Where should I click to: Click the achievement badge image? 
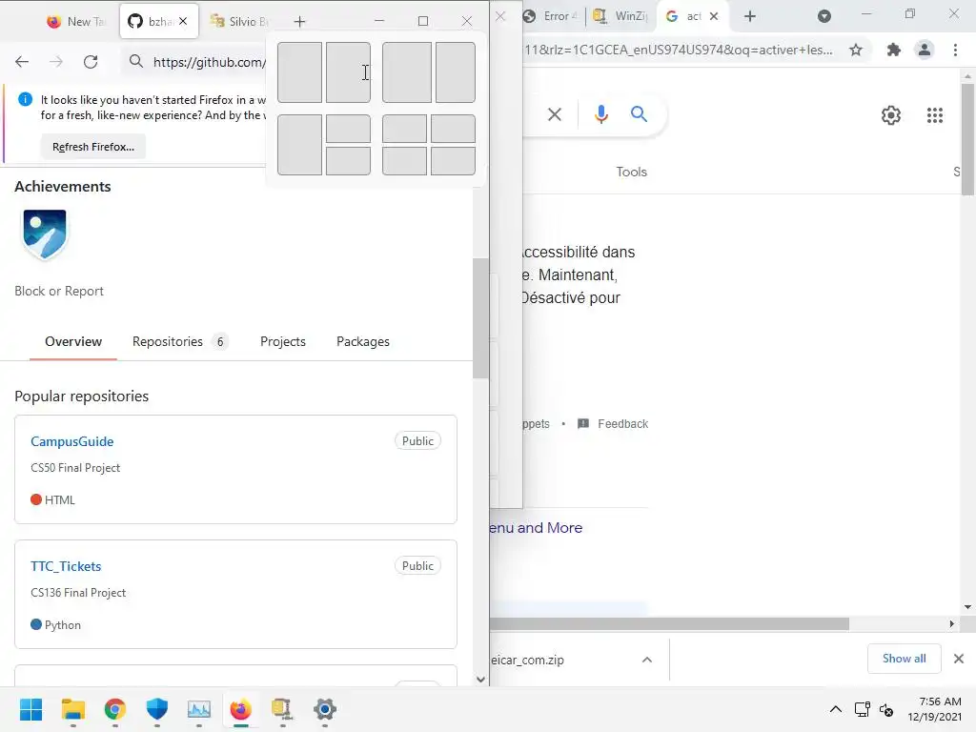click(45, 234)
